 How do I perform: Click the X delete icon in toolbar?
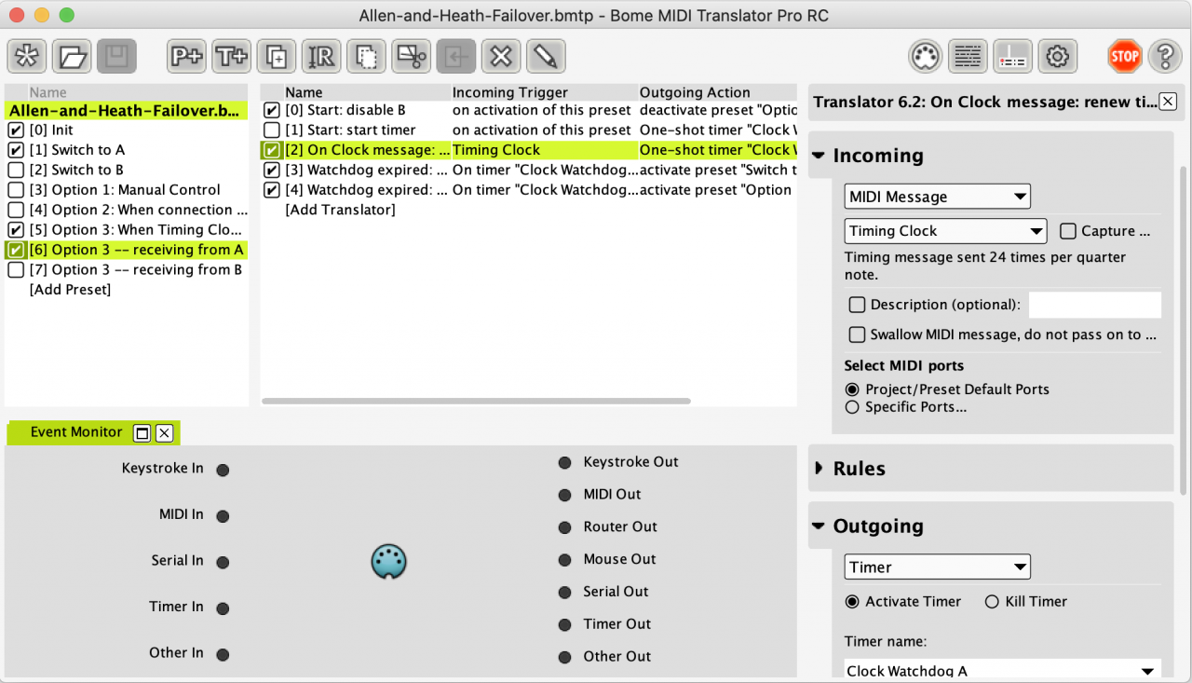pos(501,56)
